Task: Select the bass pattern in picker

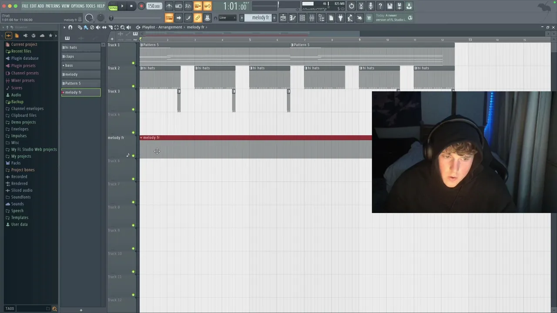Action: click(81, 65)
